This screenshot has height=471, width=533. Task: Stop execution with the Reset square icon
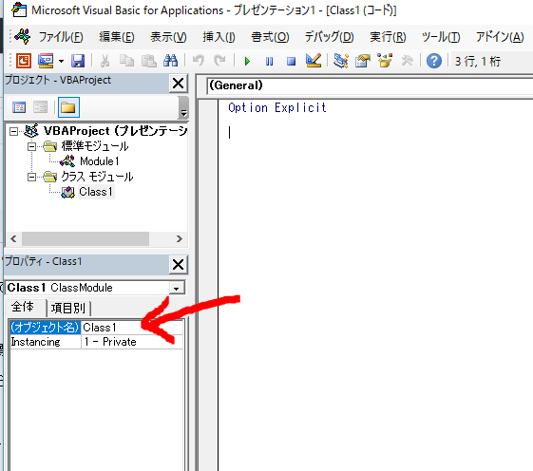click(291, 62)
